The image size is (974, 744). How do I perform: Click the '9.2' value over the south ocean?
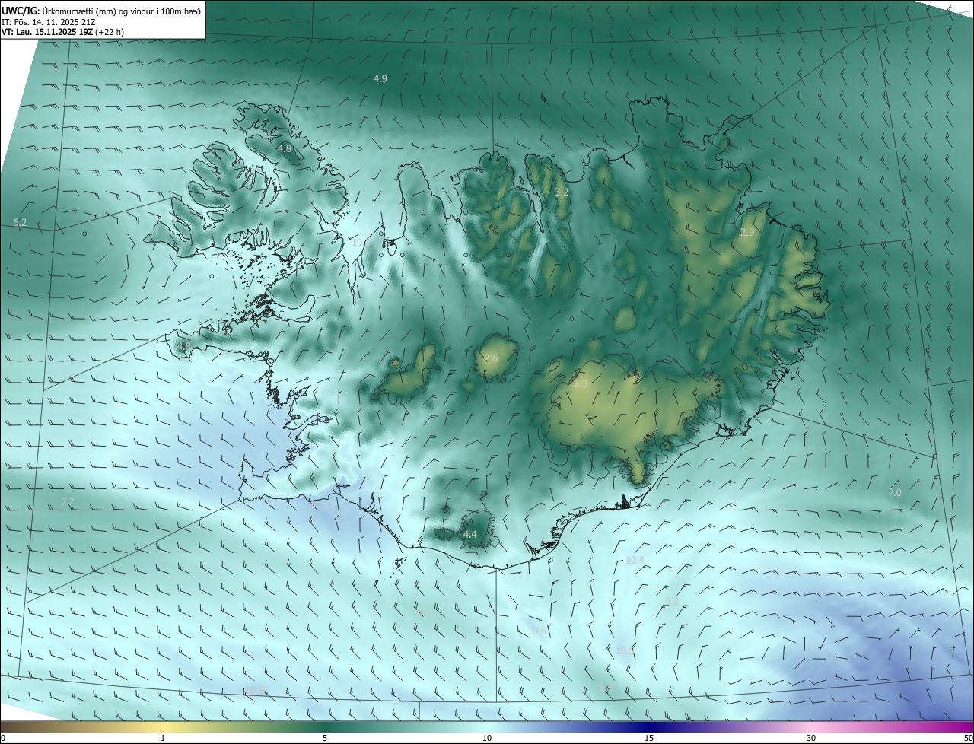click(x=672, y=601)
